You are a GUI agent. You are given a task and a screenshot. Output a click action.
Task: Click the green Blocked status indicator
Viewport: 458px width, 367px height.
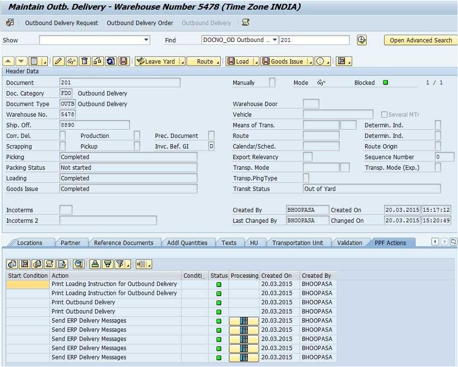[x=386, y=82]
